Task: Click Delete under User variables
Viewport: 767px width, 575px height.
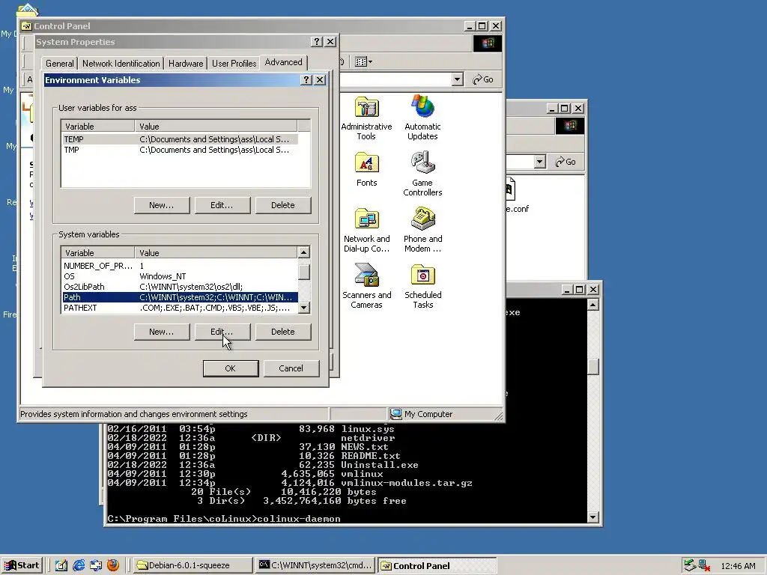Action: 282,205
